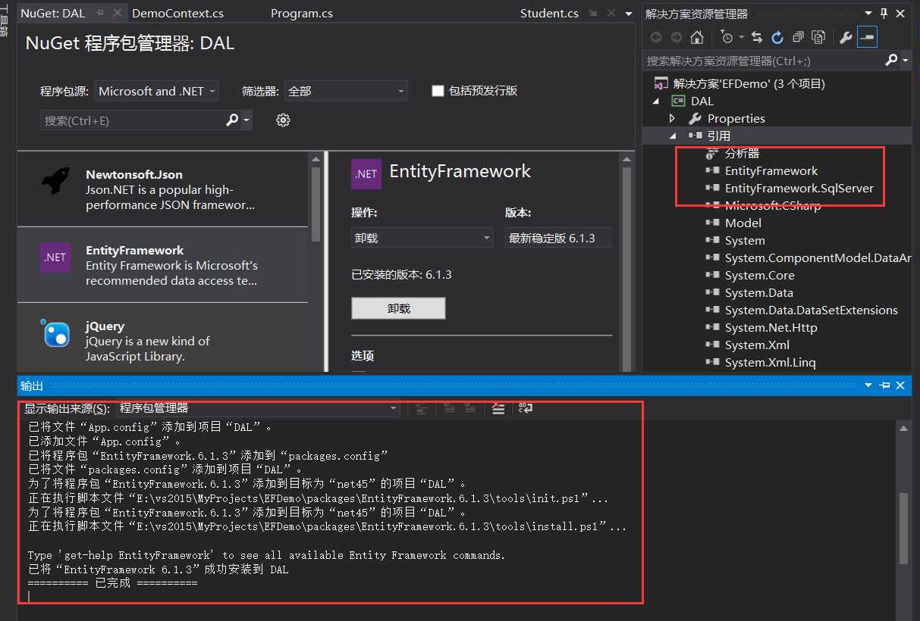Collapse all items in Solution Explorer
Image resolution: width=920 pixels, height=621 pixels.
(798, 37)
